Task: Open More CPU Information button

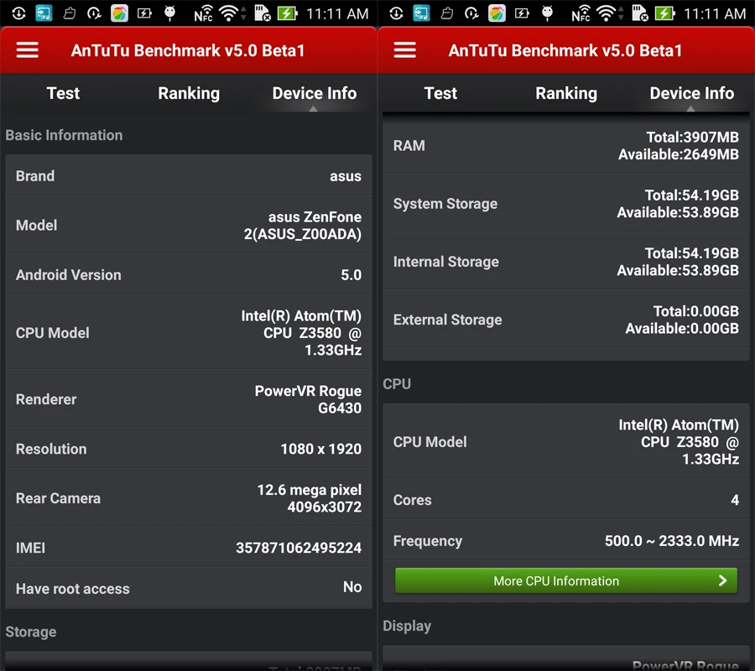Action: pos(565,580)
